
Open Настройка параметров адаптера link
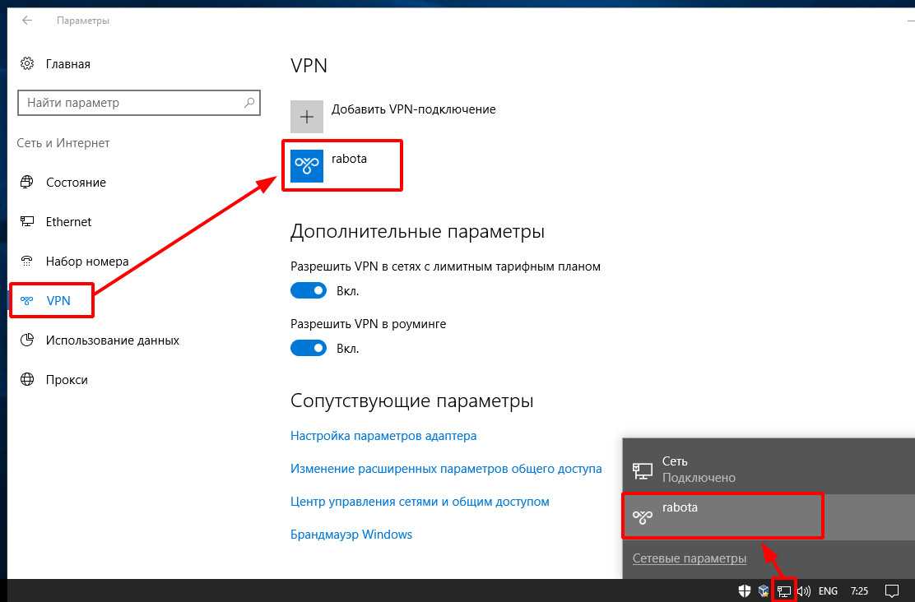click(x=383, y=436)
